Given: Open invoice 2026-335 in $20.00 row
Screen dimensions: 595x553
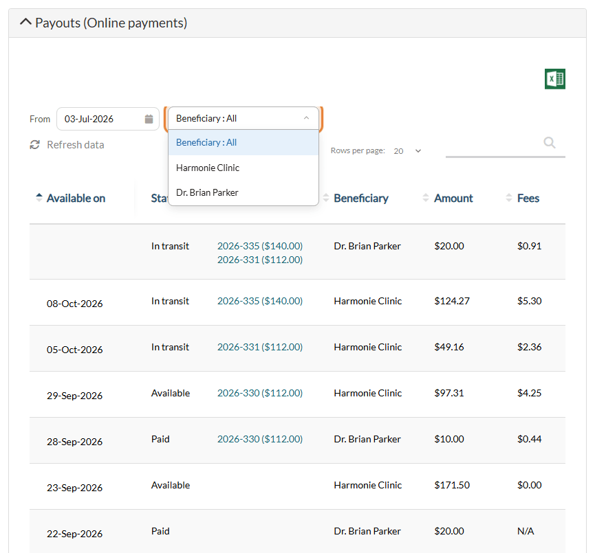Looking at the screenshot, I should tap(260, 246).
